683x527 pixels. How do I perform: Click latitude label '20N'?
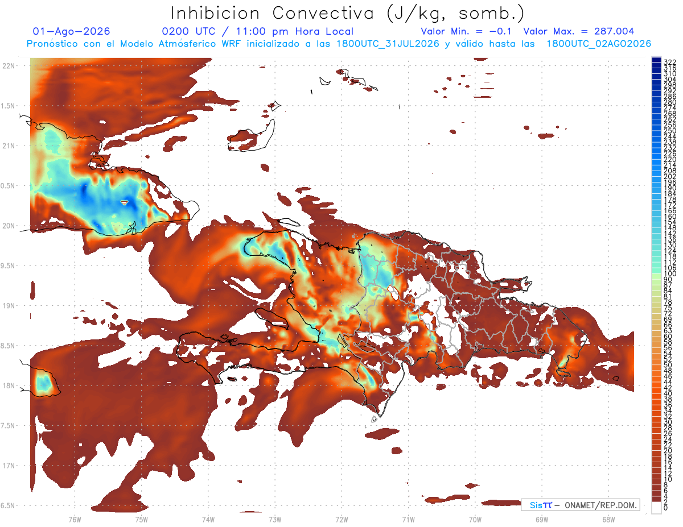click(x=10, y=226)
